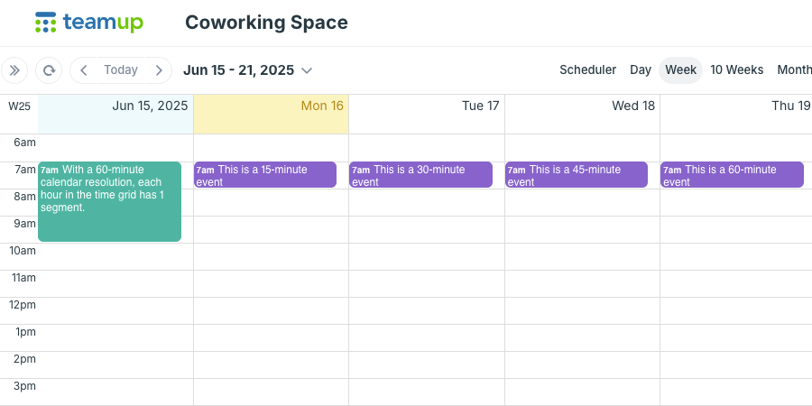The width and height of the screenshot is (812, 406).
Task: Click the W25 week number label
Action: click(19, 106)
